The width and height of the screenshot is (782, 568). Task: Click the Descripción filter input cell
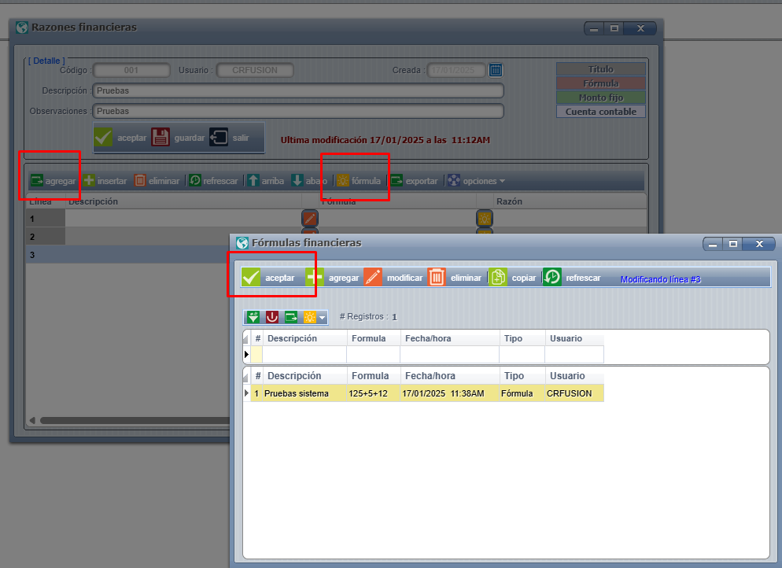pos(305,354)
